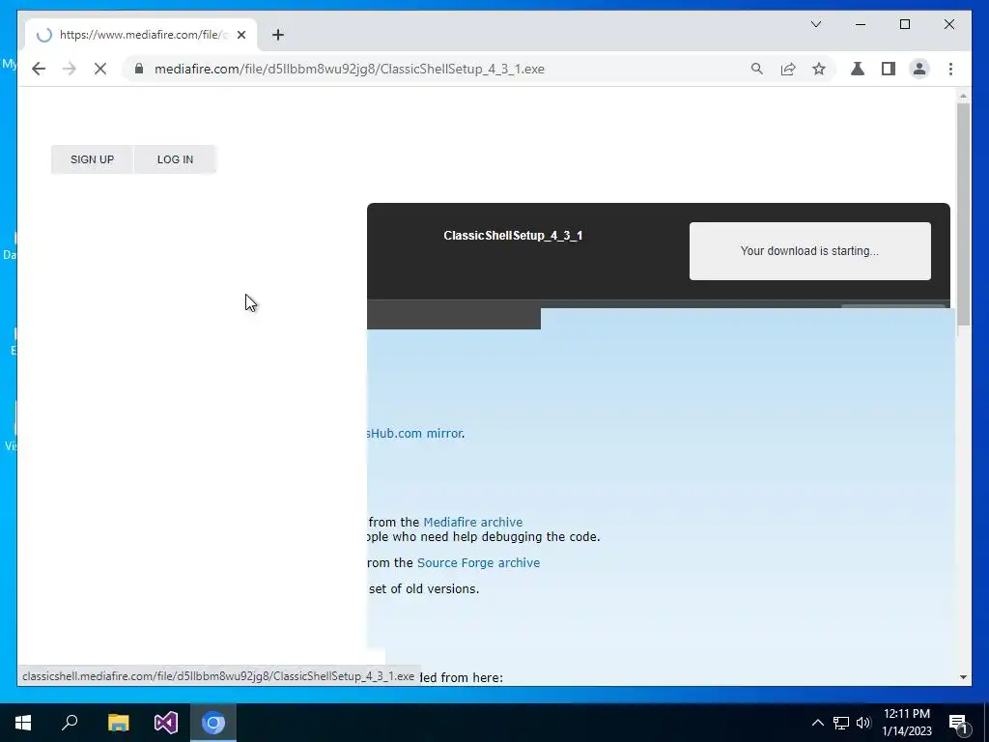Open the Hub.com mirror link
This screenshot has width=989, height=742.
click(414, 434)
